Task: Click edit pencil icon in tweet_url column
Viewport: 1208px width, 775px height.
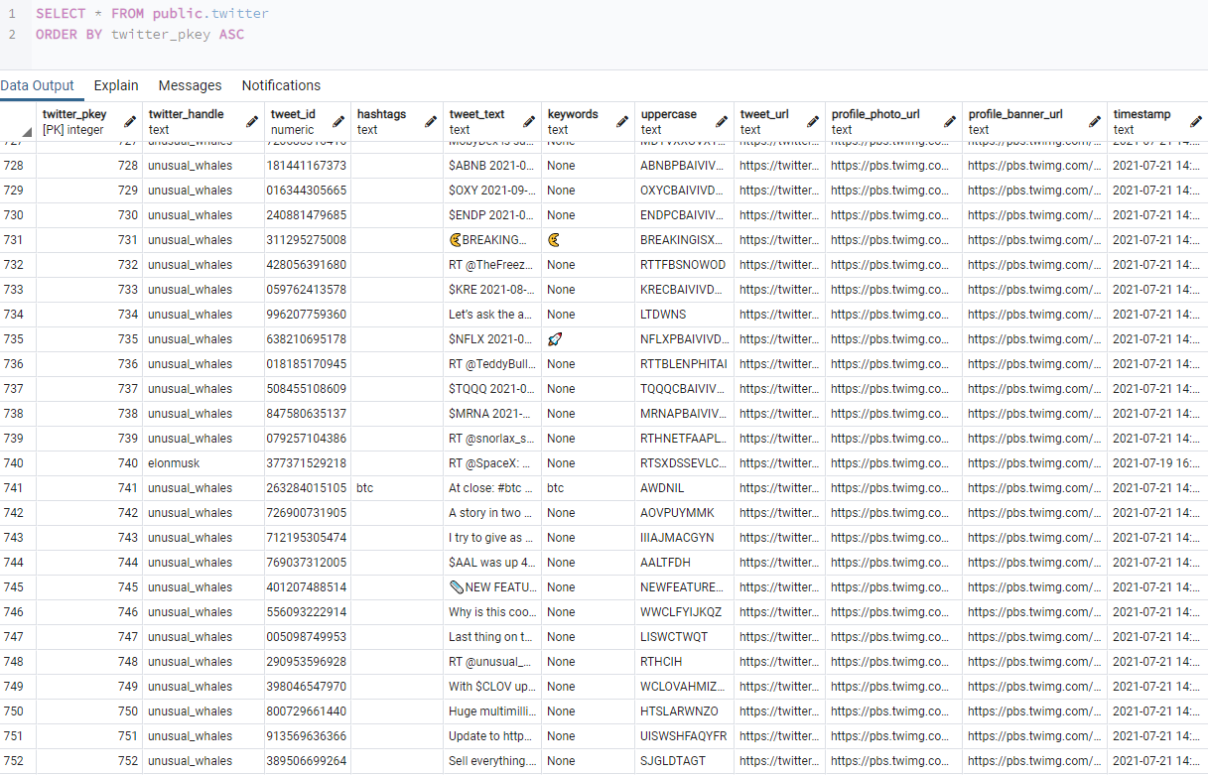Action: pos(813,122)
